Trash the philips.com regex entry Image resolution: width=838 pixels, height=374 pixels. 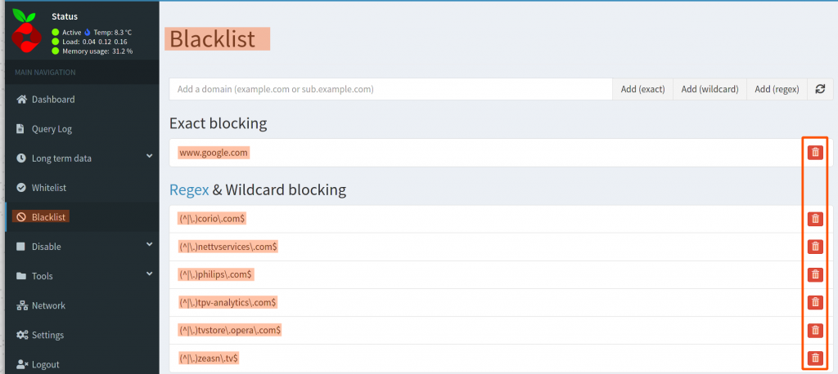click(815, 274)
